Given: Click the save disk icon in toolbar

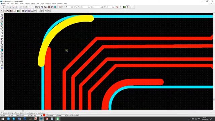Looking at the screenshot, I should [x=13, y=7].
